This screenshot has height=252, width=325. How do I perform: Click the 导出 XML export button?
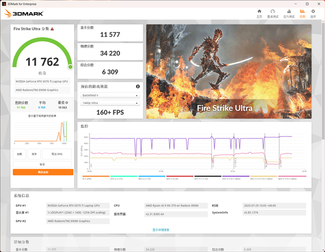pyautogui.click(x=57, y=154)
